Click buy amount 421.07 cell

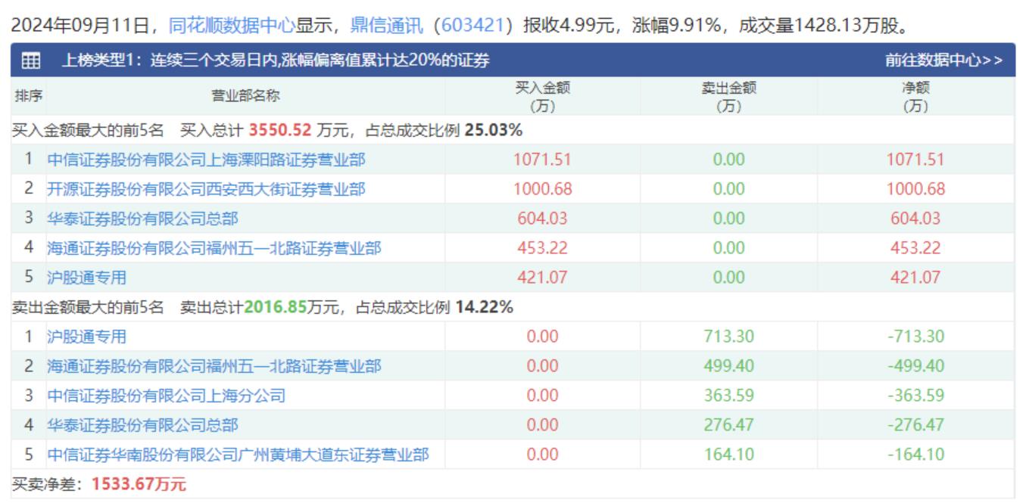542,278
